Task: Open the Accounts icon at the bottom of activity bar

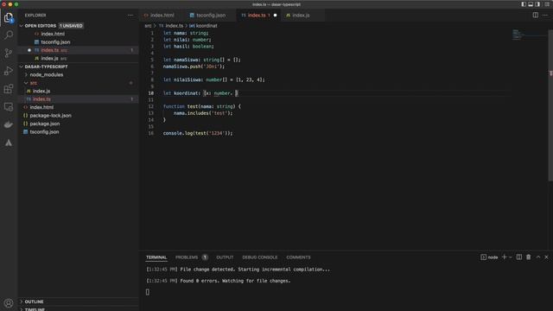Action: point(9,303)
